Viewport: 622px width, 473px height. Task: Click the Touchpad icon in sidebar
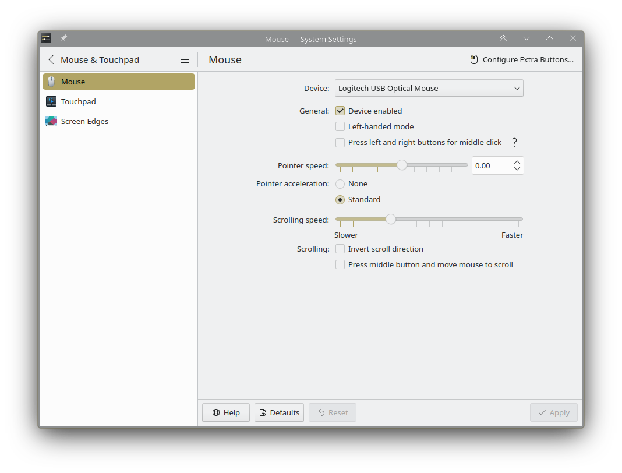tap(51, 101)
